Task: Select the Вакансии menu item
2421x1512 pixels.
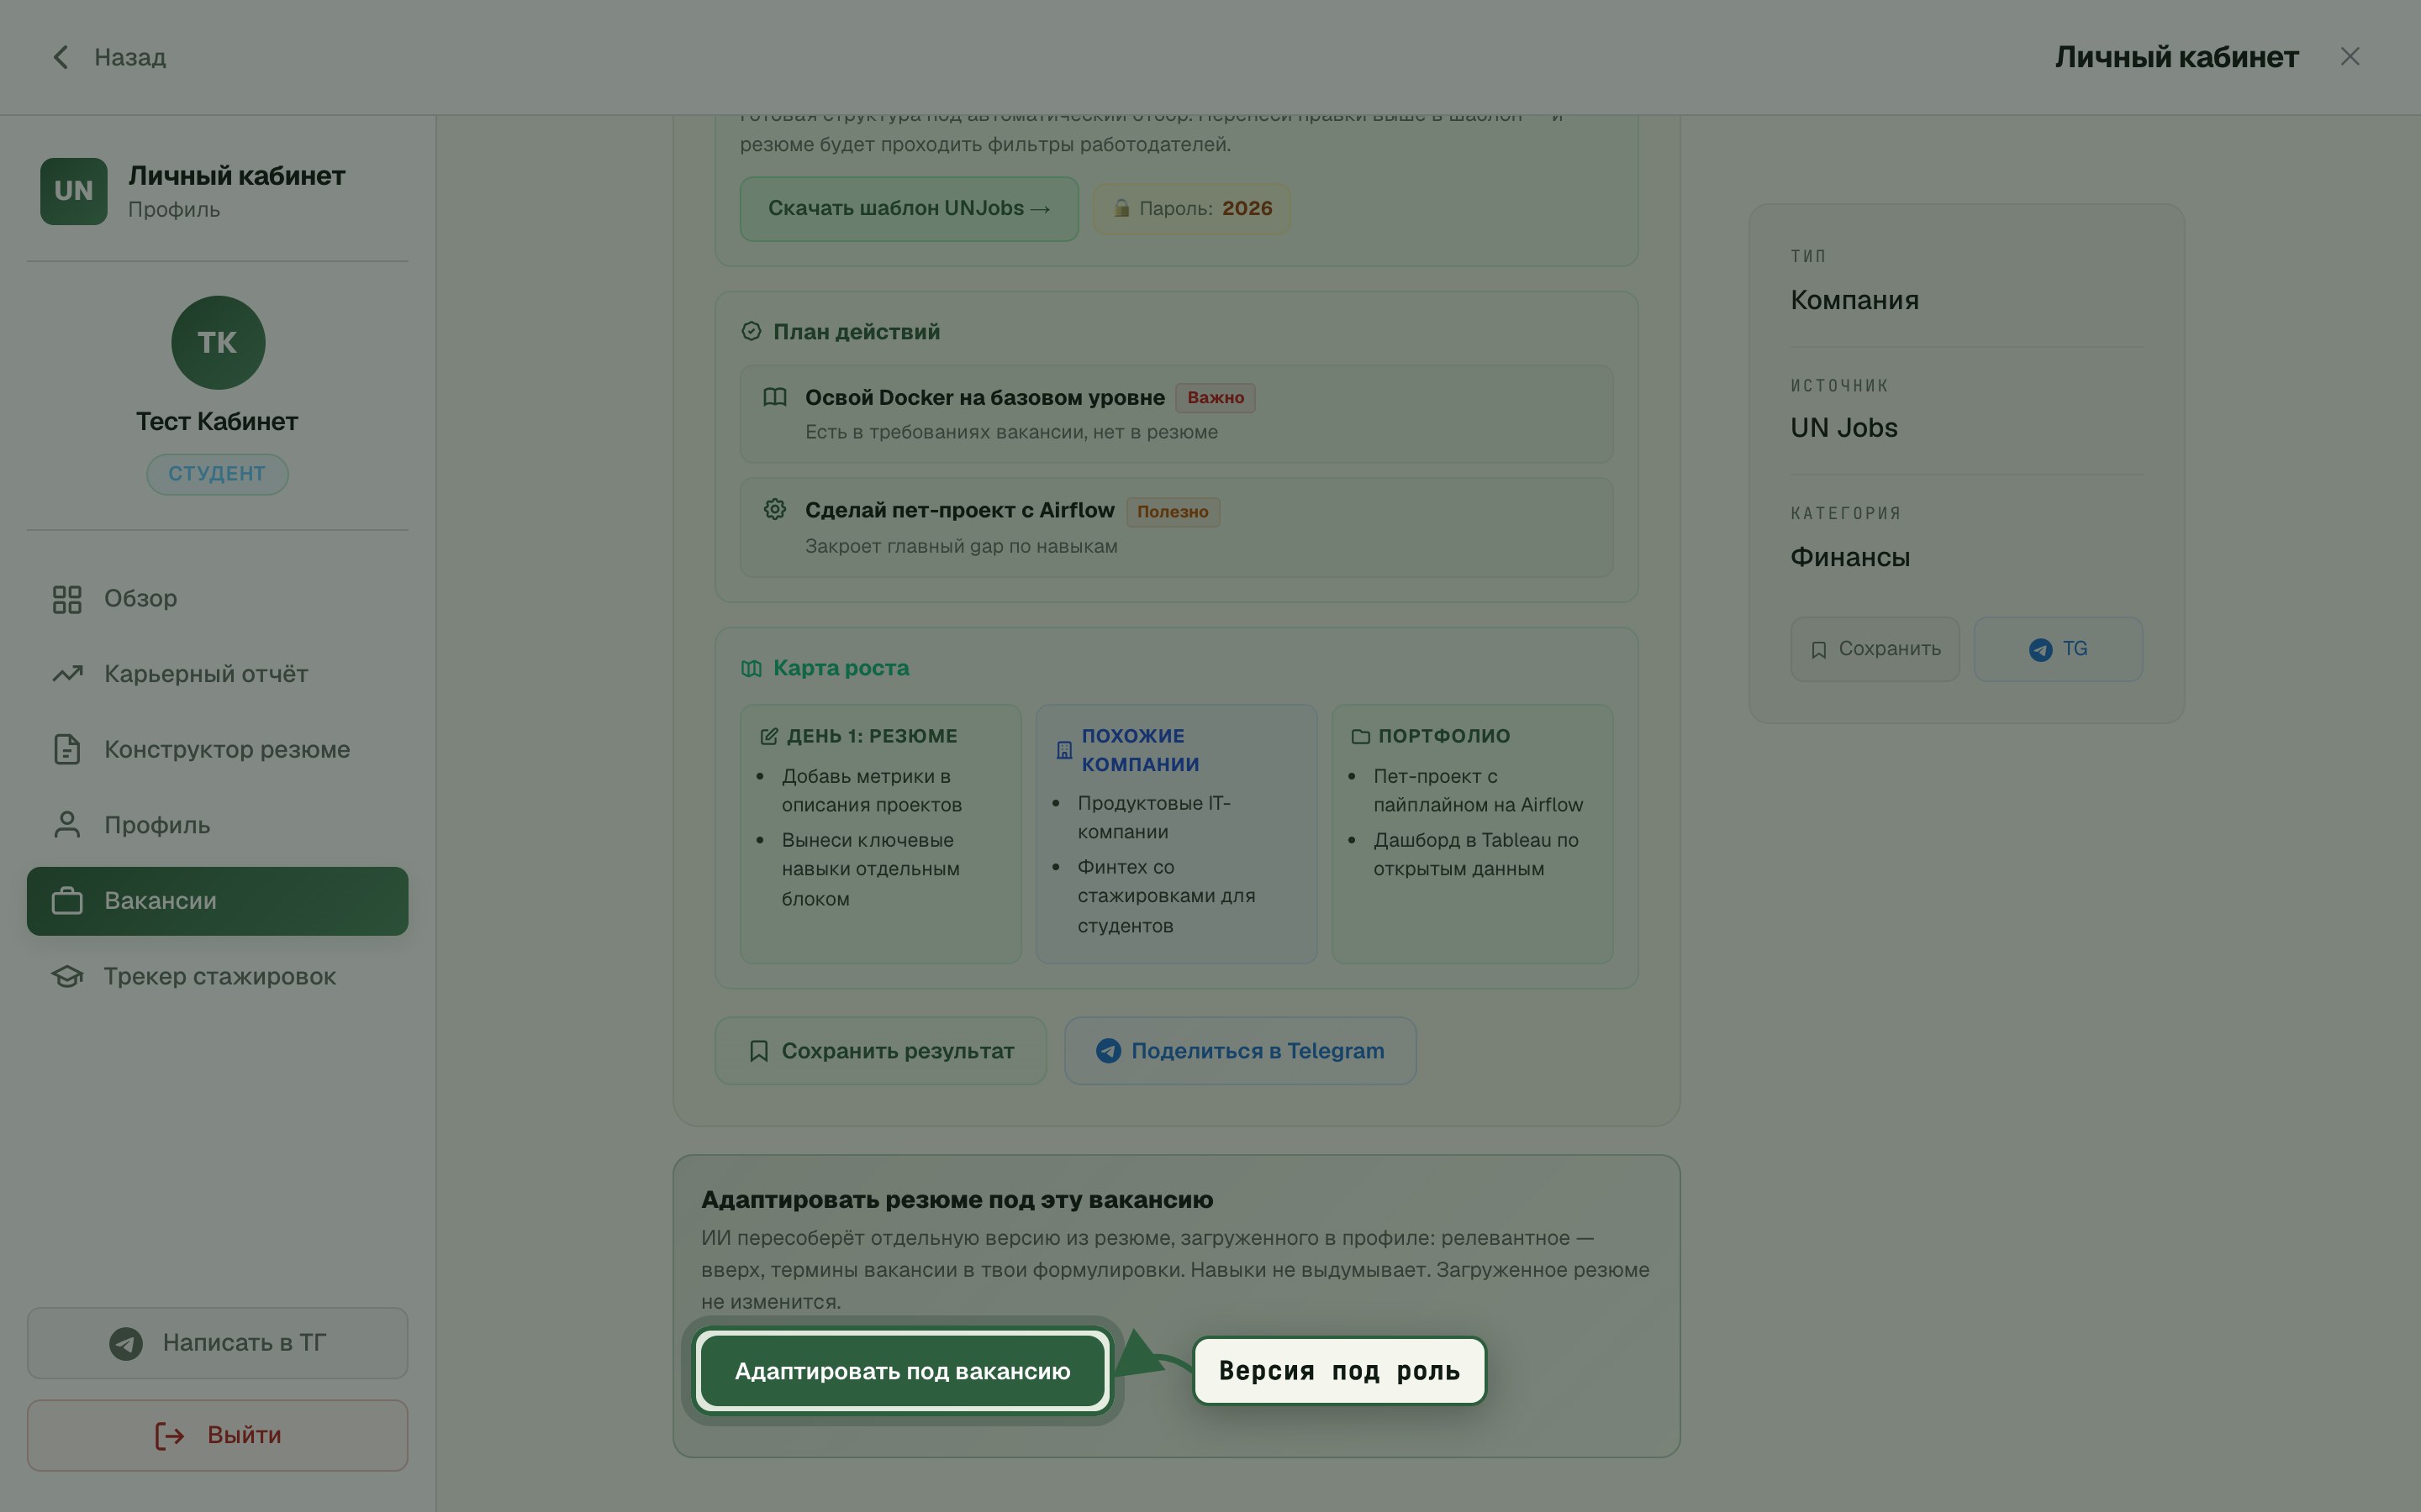Action: click(x=217, y=901)
